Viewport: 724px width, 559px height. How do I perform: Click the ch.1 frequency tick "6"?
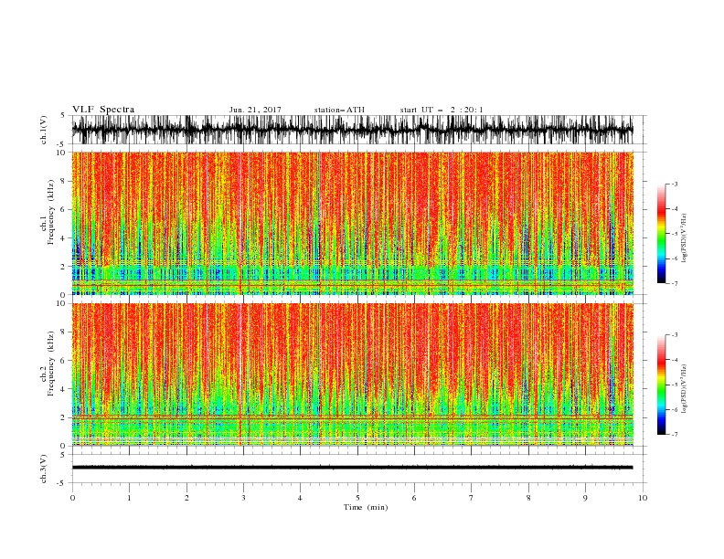coord(64,210)
